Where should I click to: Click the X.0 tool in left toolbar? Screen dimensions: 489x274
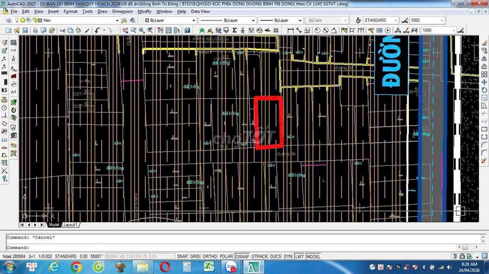13,50
